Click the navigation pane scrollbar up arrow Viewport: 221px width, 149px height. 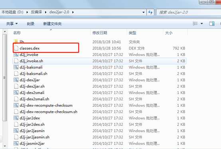[x=5, y=31]
